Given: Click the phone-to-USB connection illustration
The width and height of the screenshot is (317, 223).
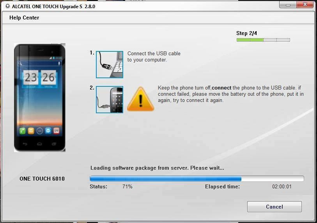Looking at the screenshot, I should (110, 100).
